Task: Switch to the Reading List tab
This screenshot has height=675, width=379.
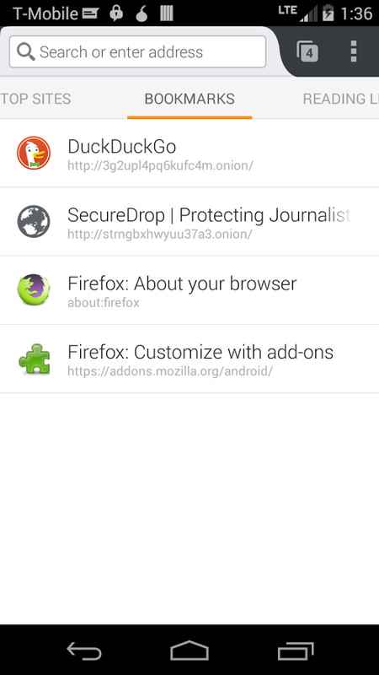Action: [x=341, y=99]
